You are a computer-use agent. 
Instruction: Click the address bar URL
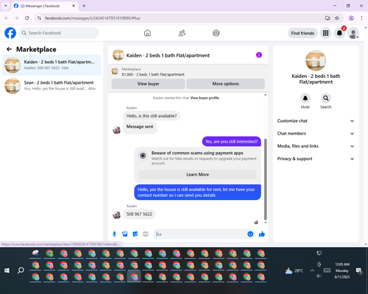(x=92, y=18)
